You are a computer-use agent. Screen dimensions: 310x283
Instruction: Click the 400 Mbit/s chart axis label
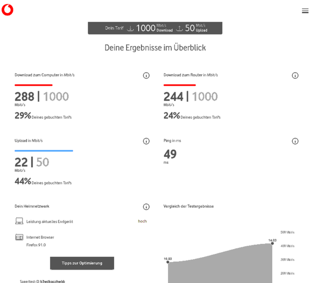(288, 246)
